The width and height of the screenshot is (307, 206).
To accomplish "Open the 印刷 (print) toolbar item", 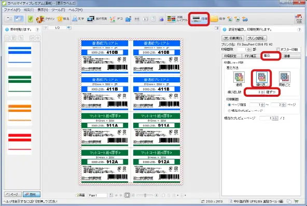I will click(x=199, y=19).
